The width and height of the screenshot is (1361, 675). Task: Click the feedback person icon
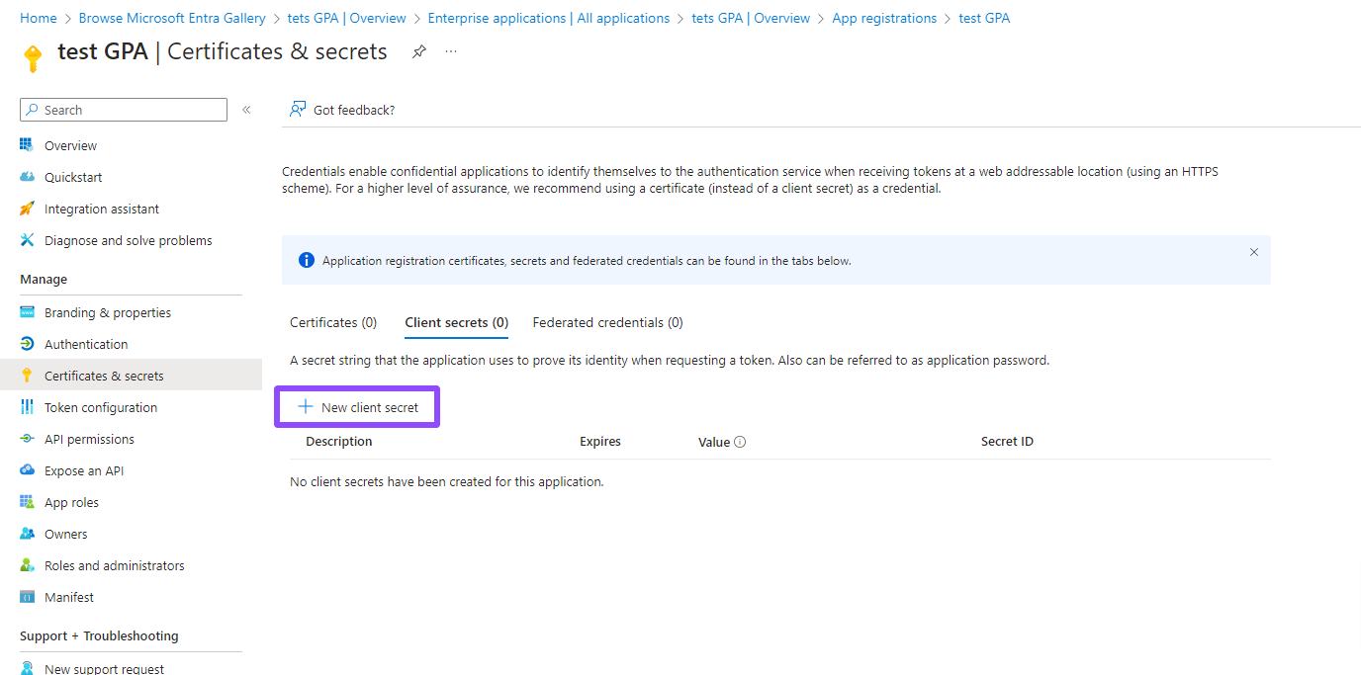click(297, 110)
